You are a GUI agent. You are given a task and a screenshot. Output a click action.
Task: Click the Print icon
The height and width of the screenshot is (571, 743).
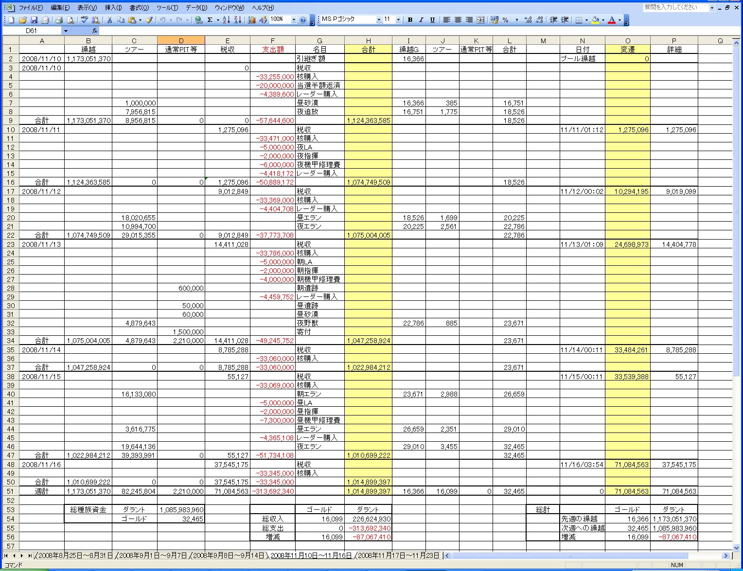(59, 20)
